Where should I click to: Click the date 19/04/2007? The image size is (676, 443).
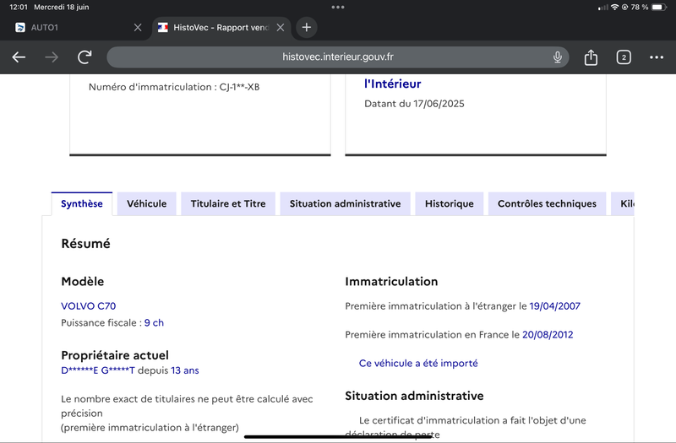[x=555, y=306]
